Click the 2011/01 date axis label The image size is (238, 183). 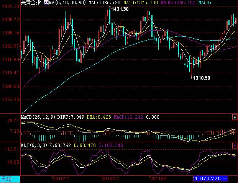[158, 179]
